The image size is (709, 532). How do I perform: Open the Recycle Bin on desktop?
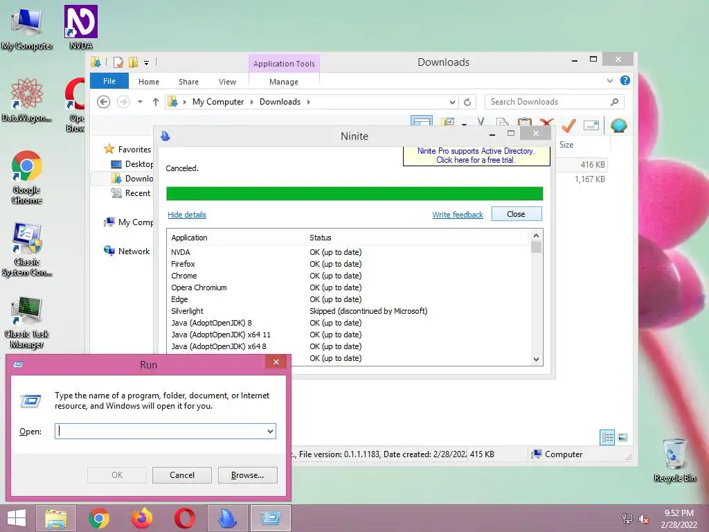click(674, 460)
